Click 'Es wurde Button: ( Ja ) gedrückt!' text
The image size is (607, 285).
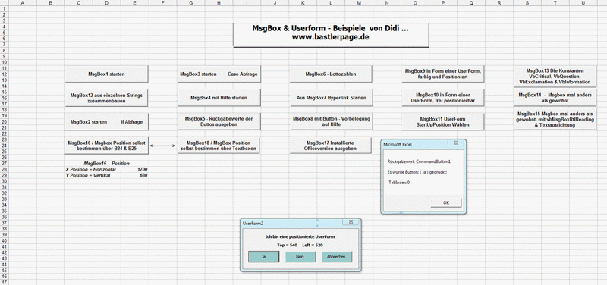point(417,172)
